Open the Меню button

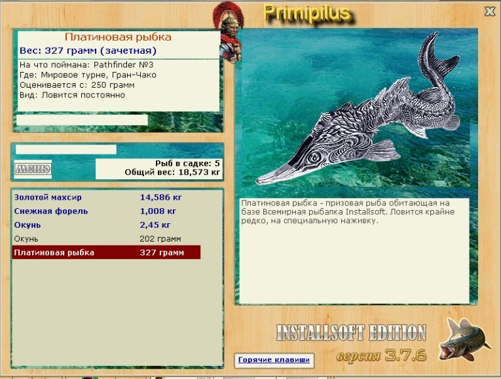[x=33, y=169]
